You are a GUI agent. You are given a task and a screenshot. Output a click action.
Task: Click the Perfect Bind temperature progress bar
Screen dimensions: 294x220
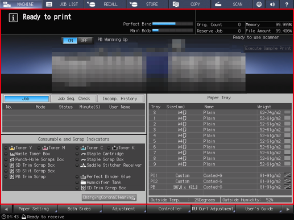pyautogui.click(x=172, y=24)
